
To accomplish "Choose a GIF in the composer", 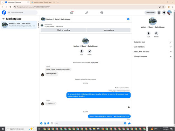I will coord(52,123).
